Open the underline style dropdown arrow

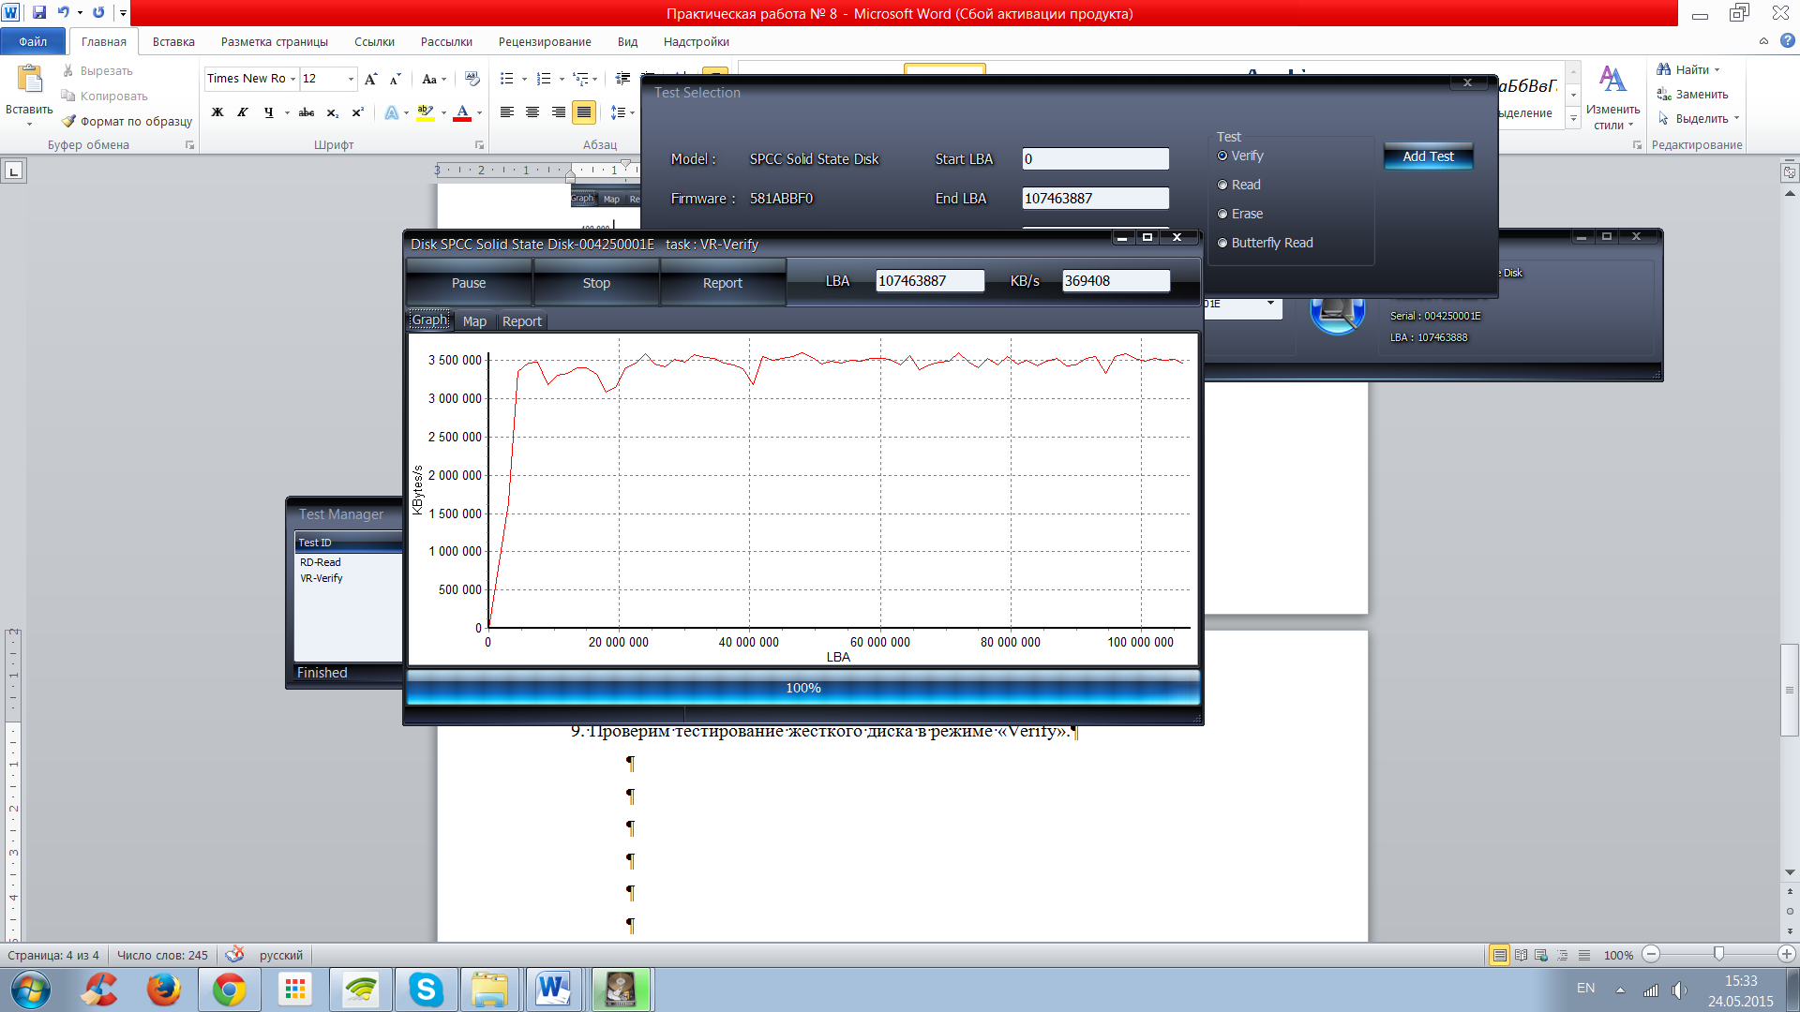tap(287, 112)
